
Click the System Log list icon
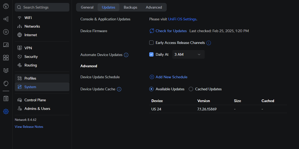click(x=6, y=99)
